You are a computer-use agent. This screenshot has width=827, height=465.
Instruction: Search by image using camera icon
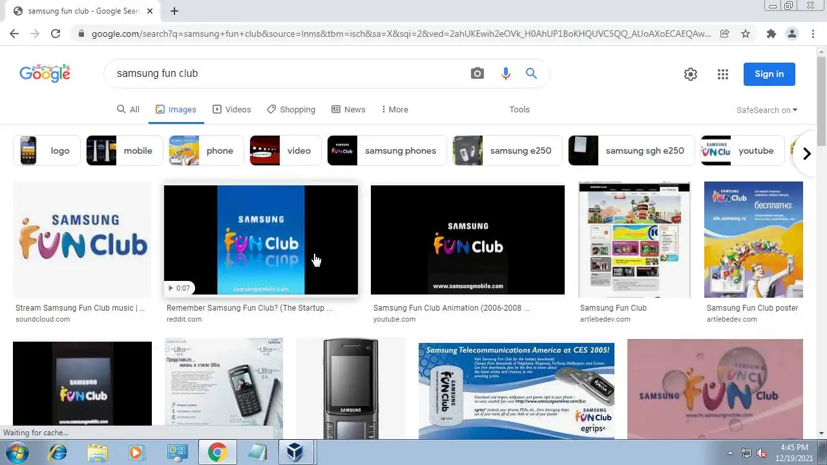pos(477,74)
